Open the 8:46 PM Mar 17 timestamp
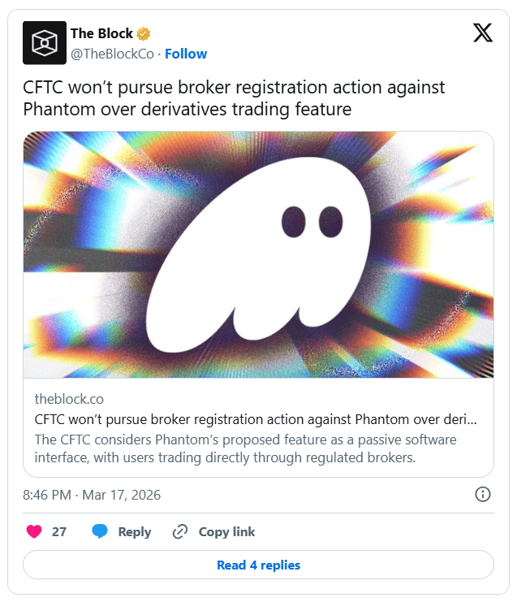The width and height of the screenshot is (517, 602). pos(91,494)
